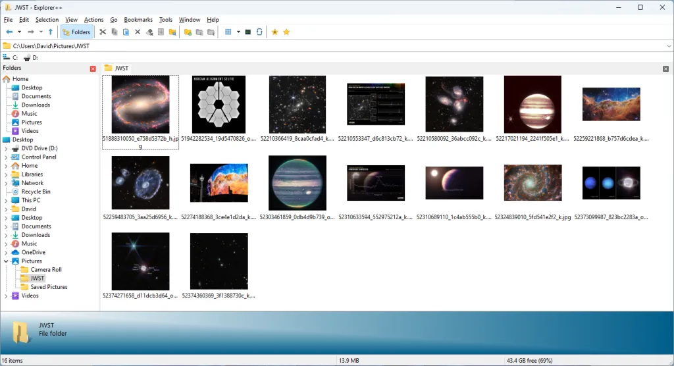674x366 pixels.
Task: Click the Up one folder arrow
Action: pos(51,32)
